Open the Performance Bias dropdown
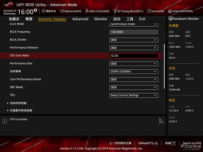 134,64
